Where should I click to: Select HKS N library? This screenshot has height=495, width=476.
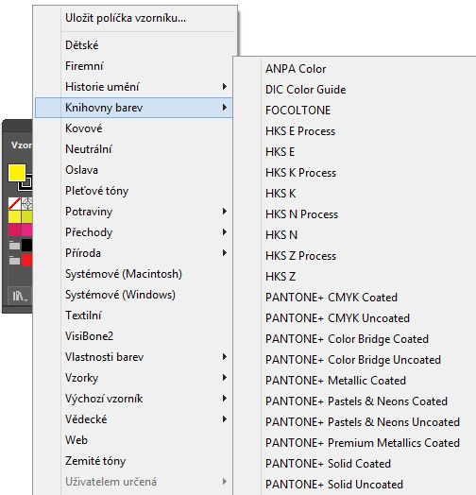355,235
